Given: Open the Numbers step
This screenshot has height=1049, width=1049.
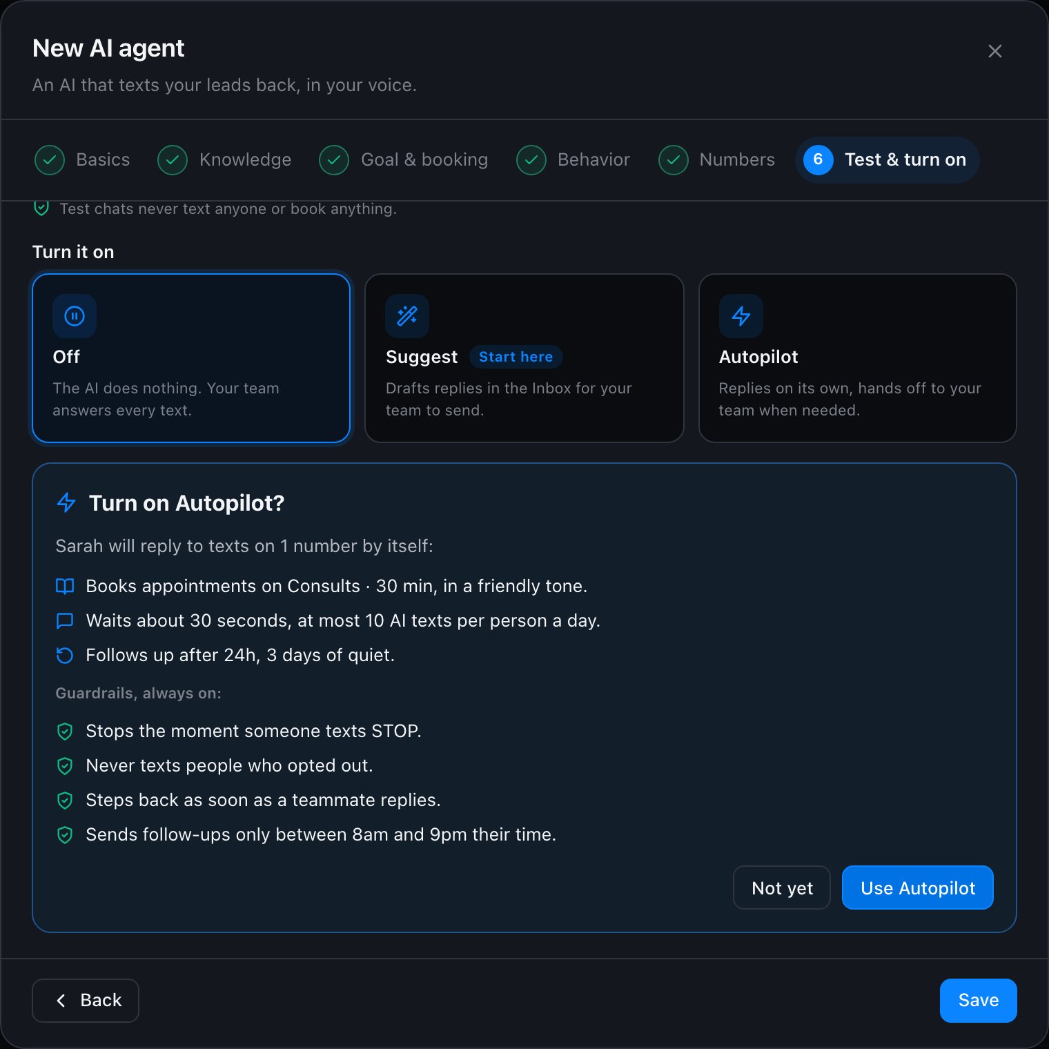Looking at the screenshot, I should point(716,160).
